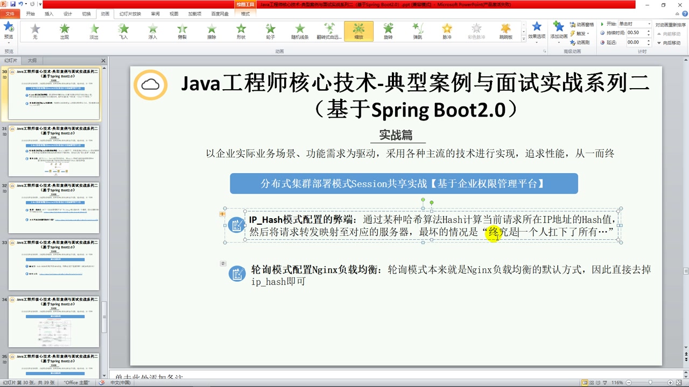Screen dimensions: 689x387
Task: Switch to the 视图 view tab
Action: click(174, 14)
